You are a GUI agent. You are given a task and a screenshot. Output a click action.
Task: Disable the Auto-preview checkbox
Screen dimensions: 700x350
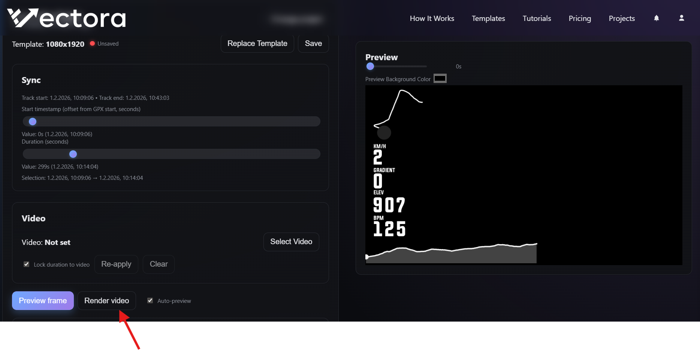point(150,301)
